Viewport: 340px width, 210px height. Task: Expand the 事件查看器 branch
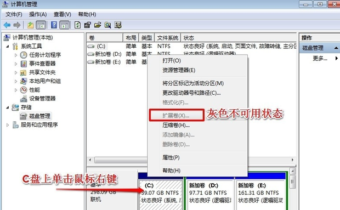[x=15, y=64]
